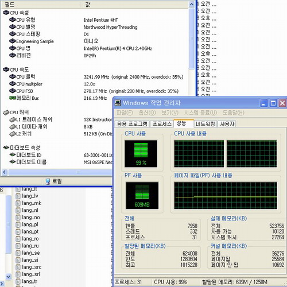
Task: Click the 필드 column header
Action: click(41, 5)
